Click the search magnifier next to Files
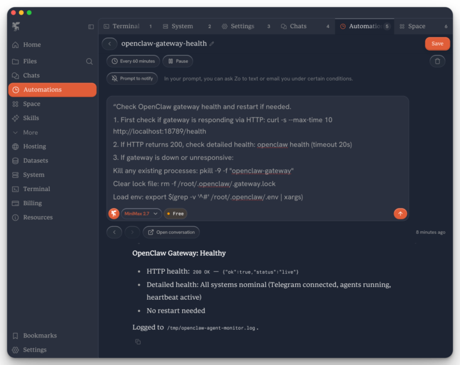The width and height of the screenshot is (460, 365). 89,61
